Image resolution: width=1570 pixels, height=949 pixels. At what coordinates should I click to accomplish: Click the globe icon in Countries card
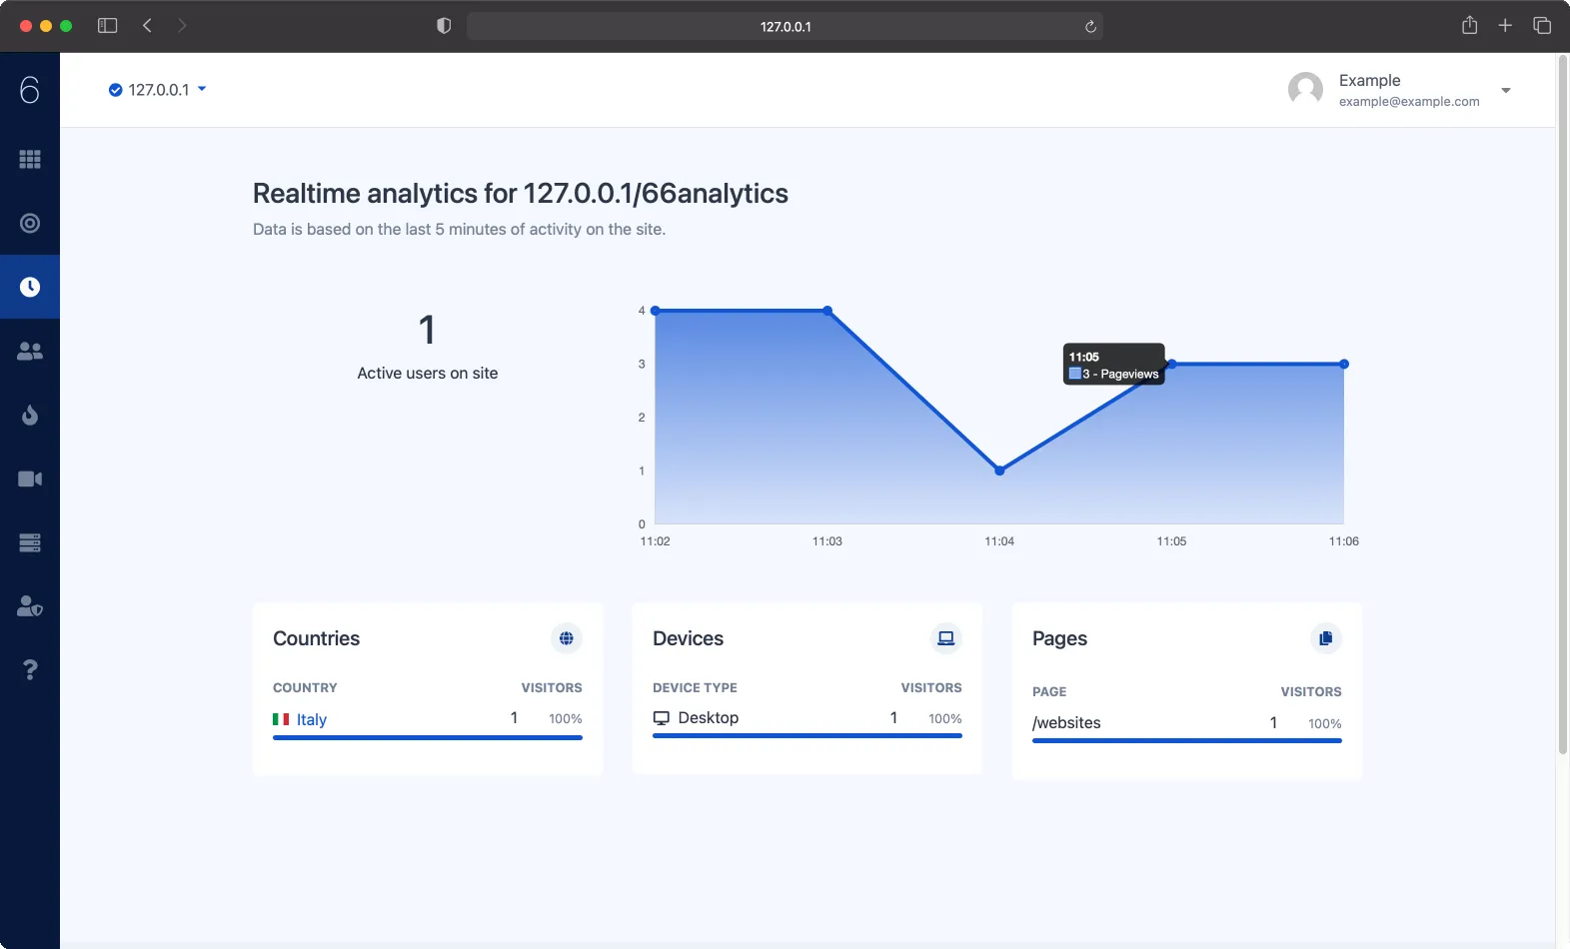coord(567,638)
